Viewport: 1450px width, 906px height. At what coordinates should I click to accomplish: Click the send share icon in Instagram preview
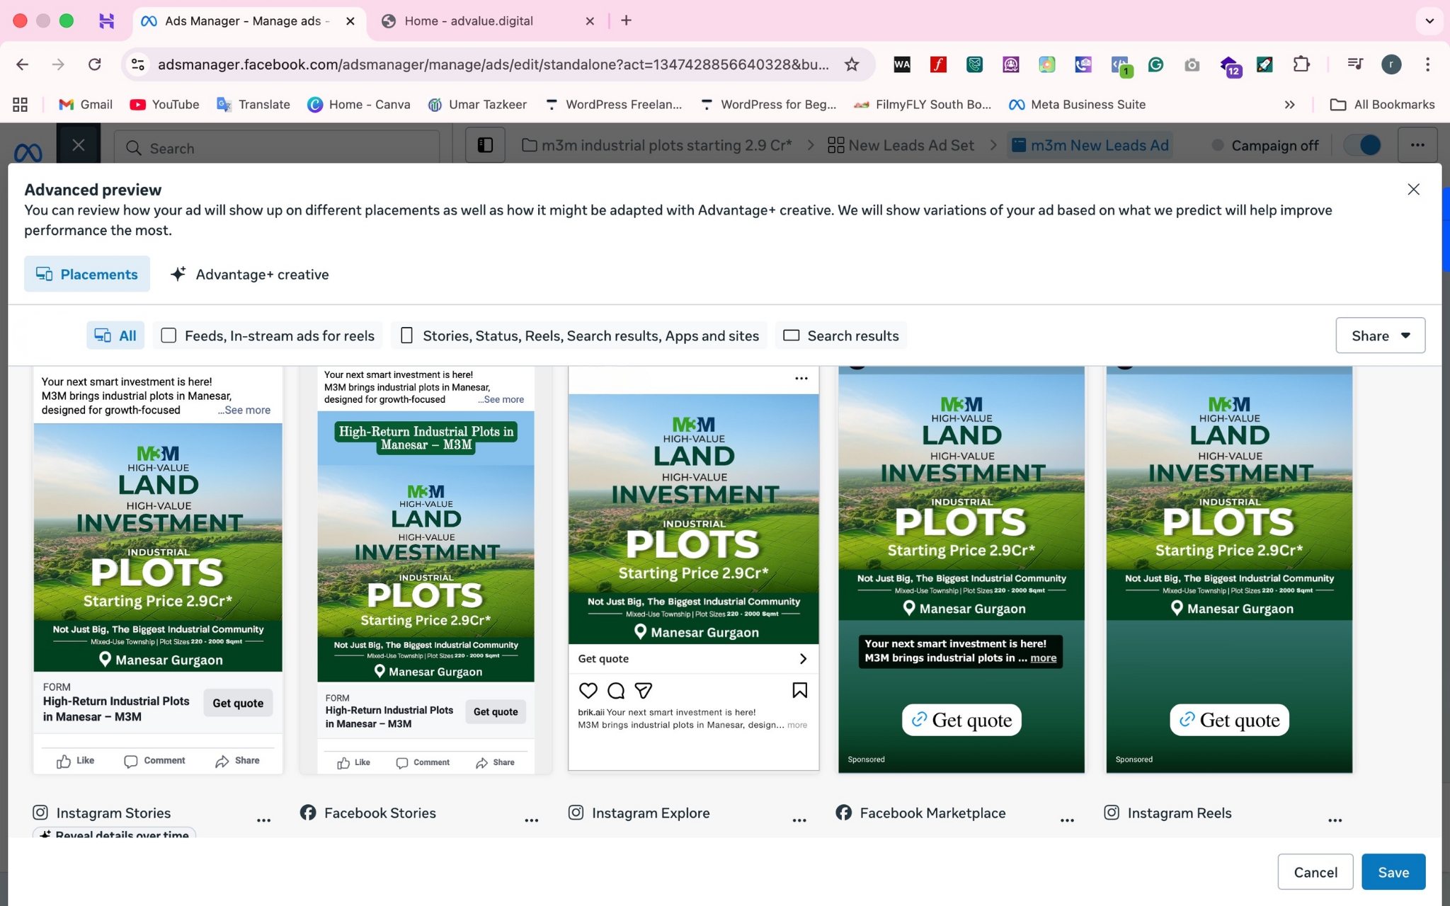coord(643,690)
